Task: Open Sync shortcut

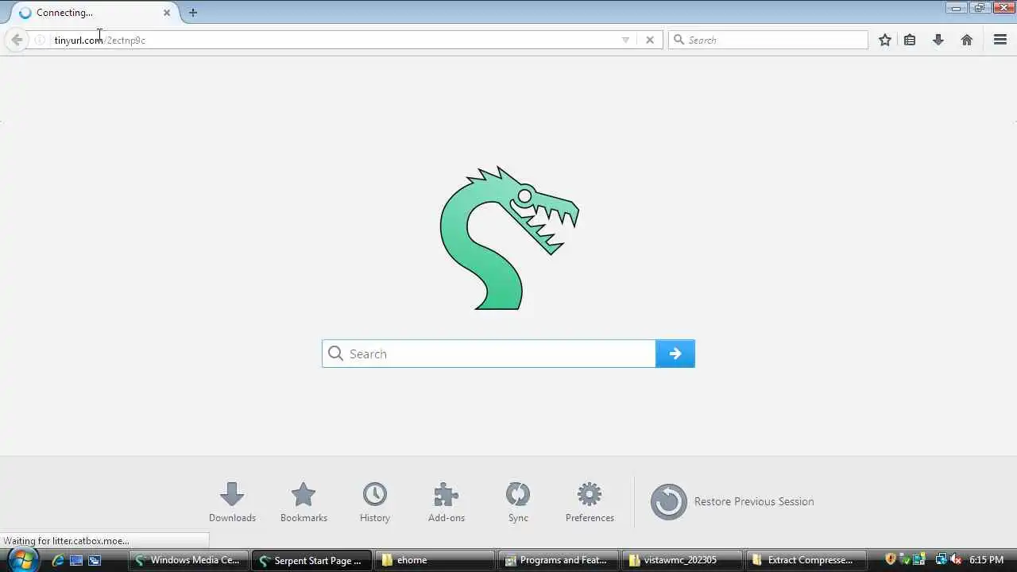Action: click(x=518, y=502)
